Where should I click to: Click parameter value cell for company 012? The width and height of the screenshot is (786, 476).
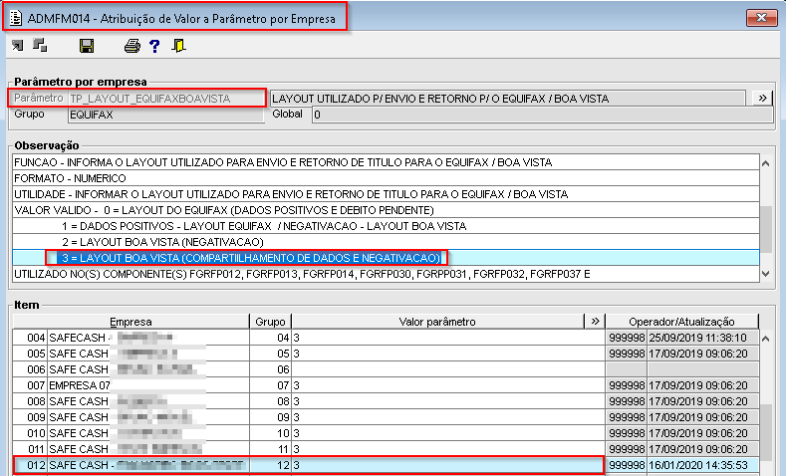(448, 465)
